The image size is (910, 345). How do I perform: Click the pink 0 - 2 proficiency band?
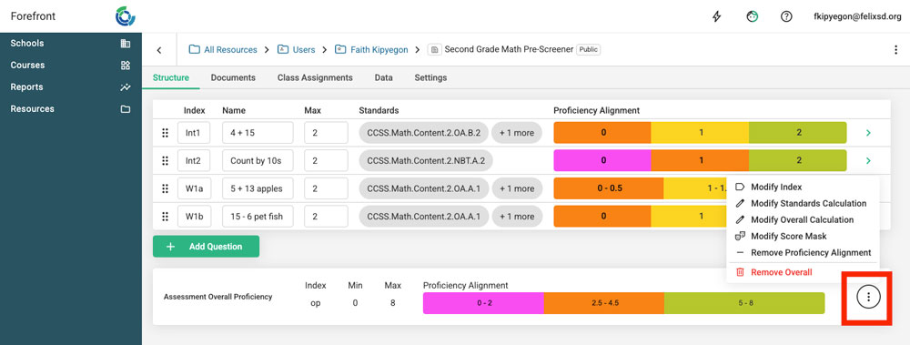[483, 303]
